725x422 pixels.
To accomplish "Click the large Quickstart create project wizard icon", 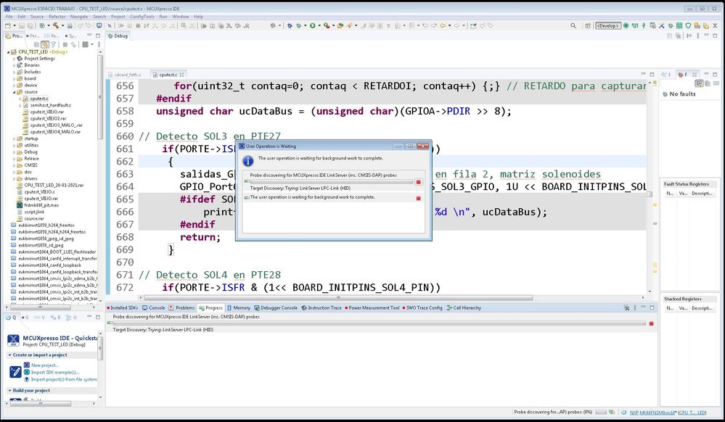I will tap(15, 372).
